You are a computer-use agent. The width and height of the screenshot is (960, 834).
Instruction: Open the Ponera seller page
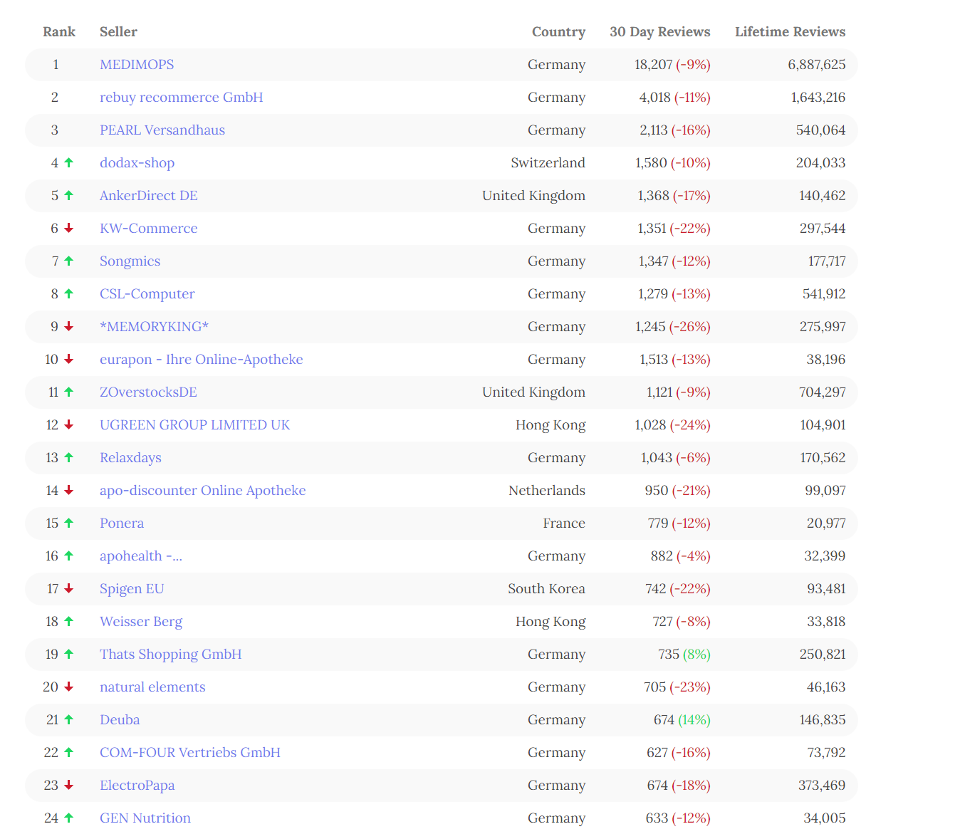click(x=122, y=523)
